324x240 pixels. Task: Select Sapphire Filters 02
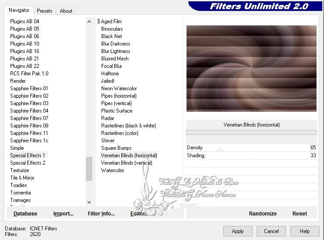(29, 96)
